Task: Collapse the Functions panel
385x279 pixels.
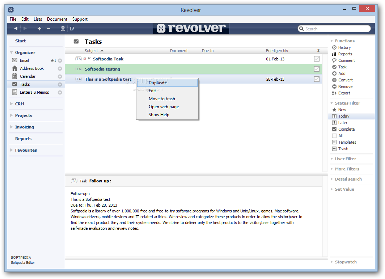Action: [x=332, y=41]
